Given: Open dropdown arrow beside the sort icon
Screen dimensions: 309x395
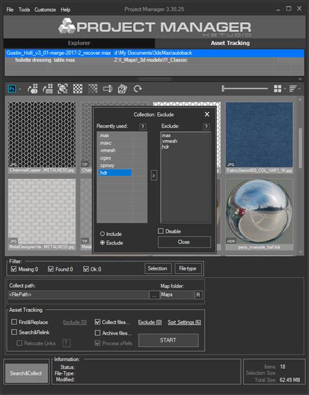Looking at the screenshot, I should 299,89.
